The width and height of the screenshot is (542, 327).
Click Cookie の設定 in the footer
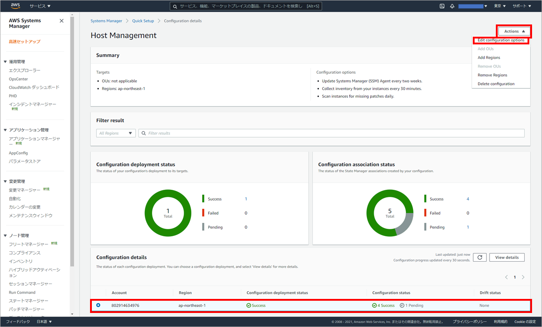pos(525,322)
